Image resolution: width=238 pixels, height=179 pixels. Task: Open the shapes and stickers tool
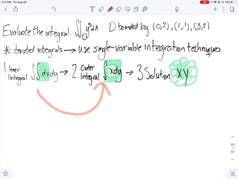tap(136, 9)
